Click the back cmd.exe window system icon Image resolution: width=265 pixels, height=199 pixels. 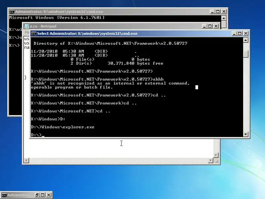coord(12,12)
